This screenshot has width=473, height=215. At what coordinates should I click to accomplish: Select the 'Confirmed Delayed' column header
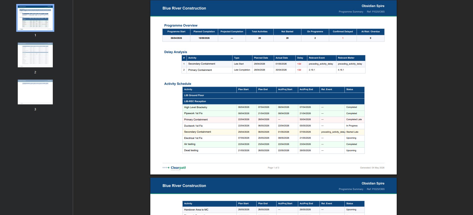click(343, 32)
